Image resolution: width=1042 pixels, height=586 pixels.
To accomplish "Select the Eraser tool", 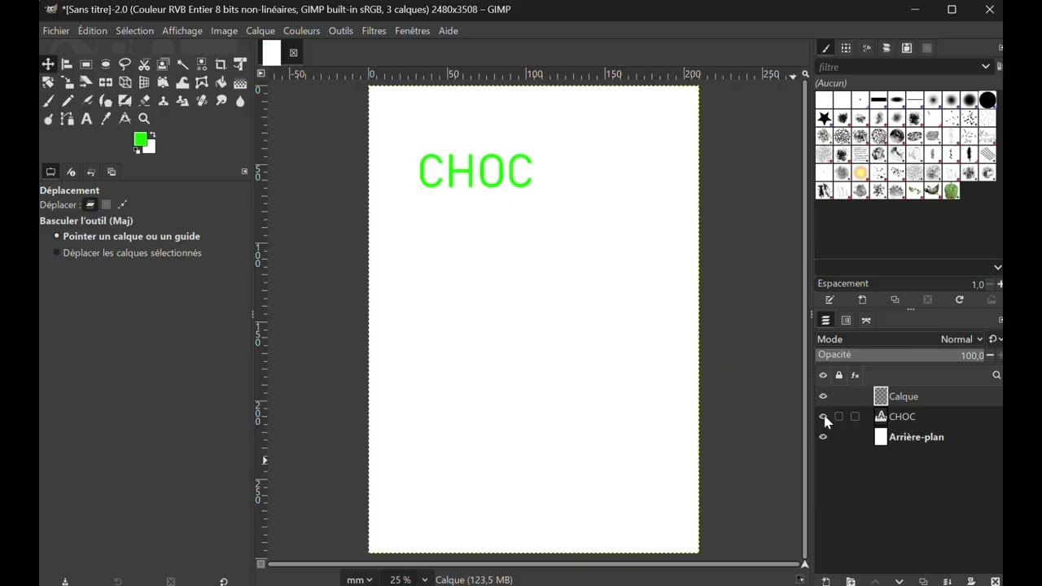I will click(144, 101).
